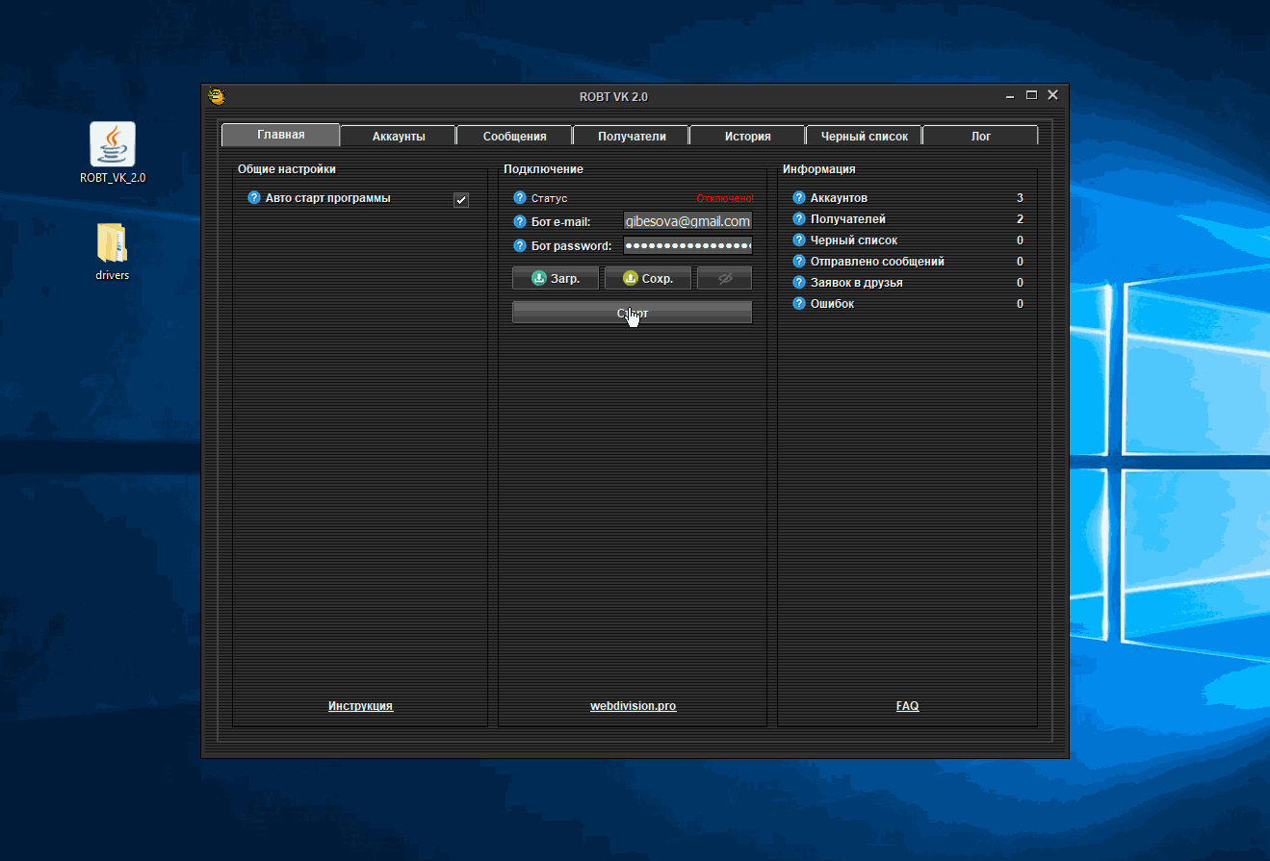Click help icon beside Бот password
The width and height of the screenshot is (1270, 861).
pos(520,246)
